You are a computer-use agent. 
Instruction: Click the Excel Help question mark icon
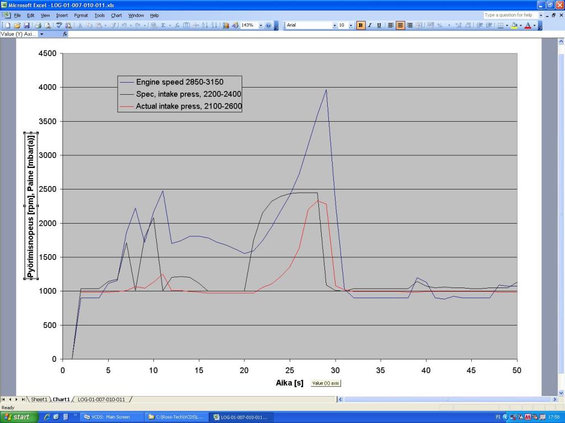[x=268, y=25]
